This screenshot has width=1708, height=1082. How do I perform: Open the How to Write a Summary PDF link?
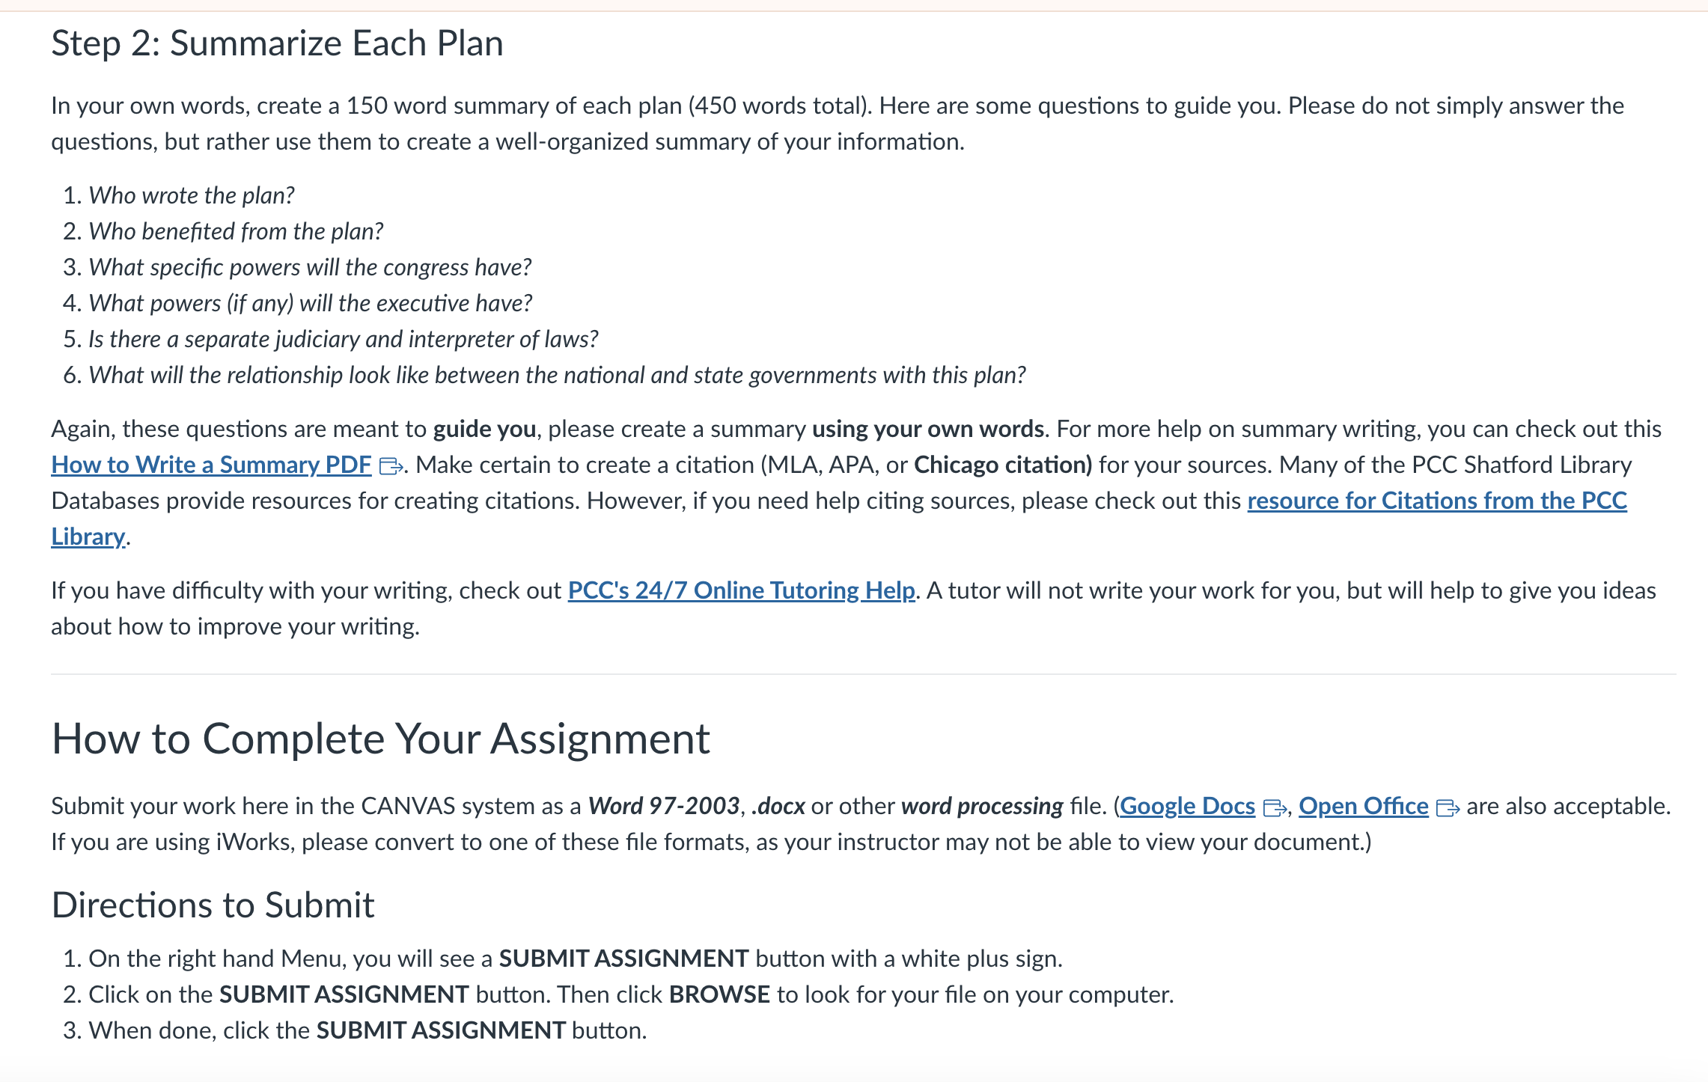211,465
